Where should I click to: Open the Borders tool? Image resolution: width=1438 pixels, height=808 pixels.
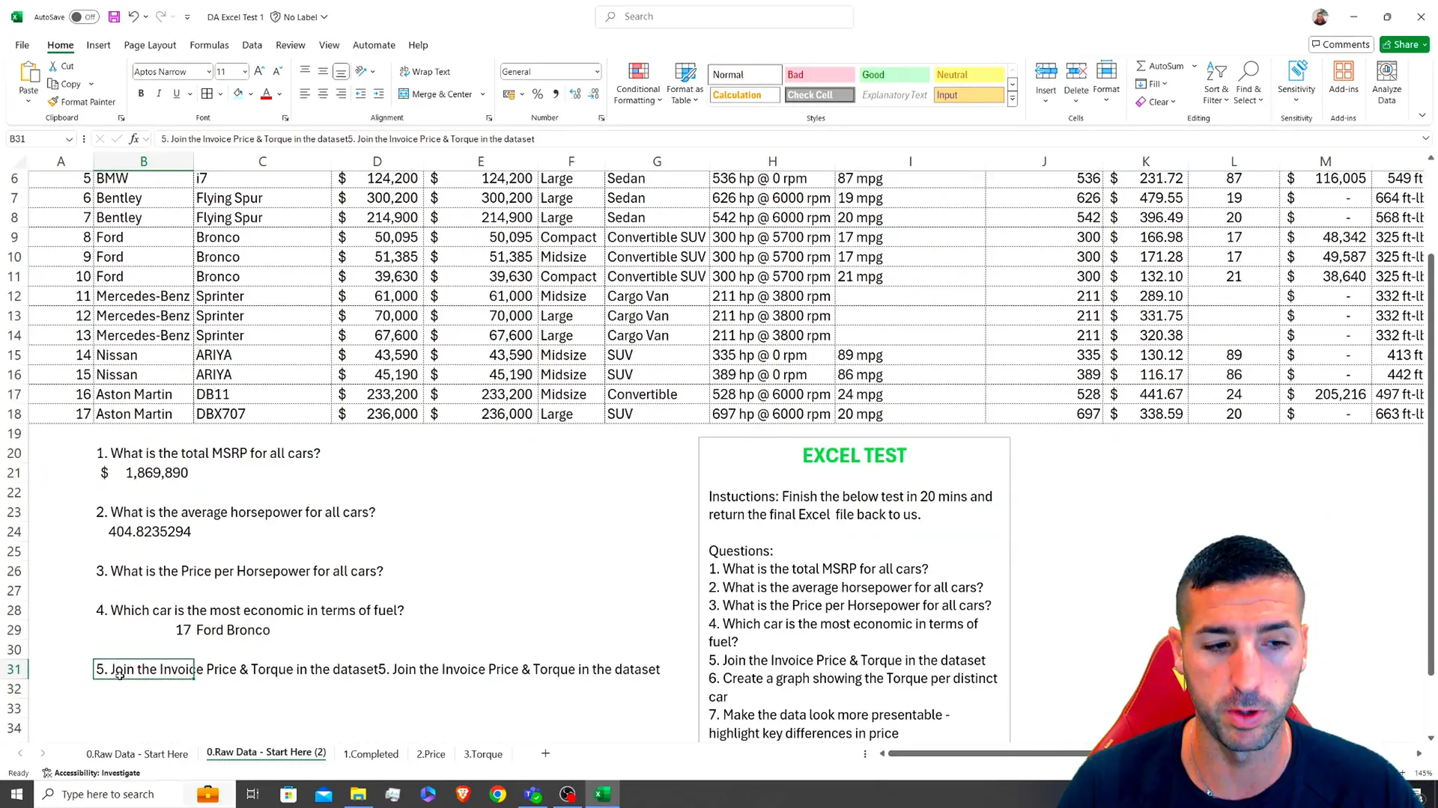[207, 94]
